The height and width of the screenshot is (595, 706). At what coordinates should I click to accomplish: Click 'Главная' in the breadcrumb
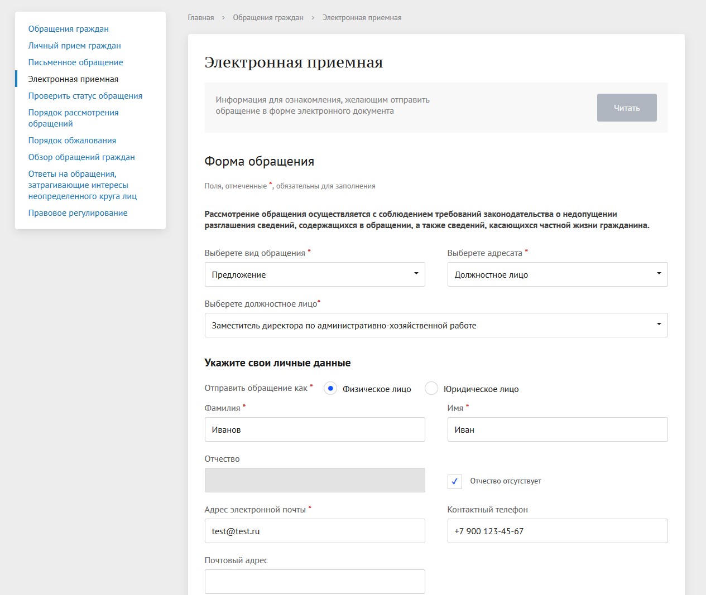pyautogui.click(x=201, y=18)
